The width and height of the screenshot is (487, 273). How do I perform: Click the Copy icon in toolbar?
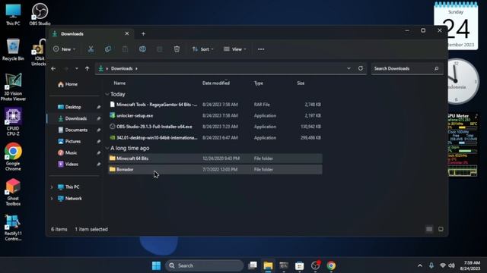tap(108, 49)
